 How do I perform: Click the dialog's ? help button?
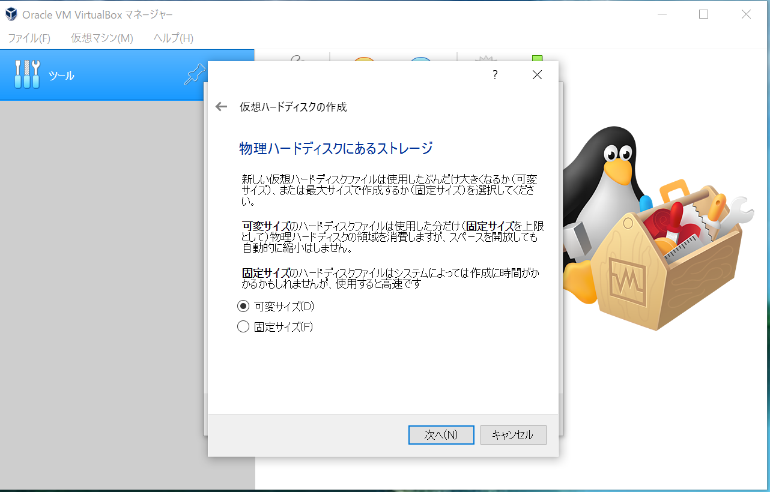coord(495,75)
